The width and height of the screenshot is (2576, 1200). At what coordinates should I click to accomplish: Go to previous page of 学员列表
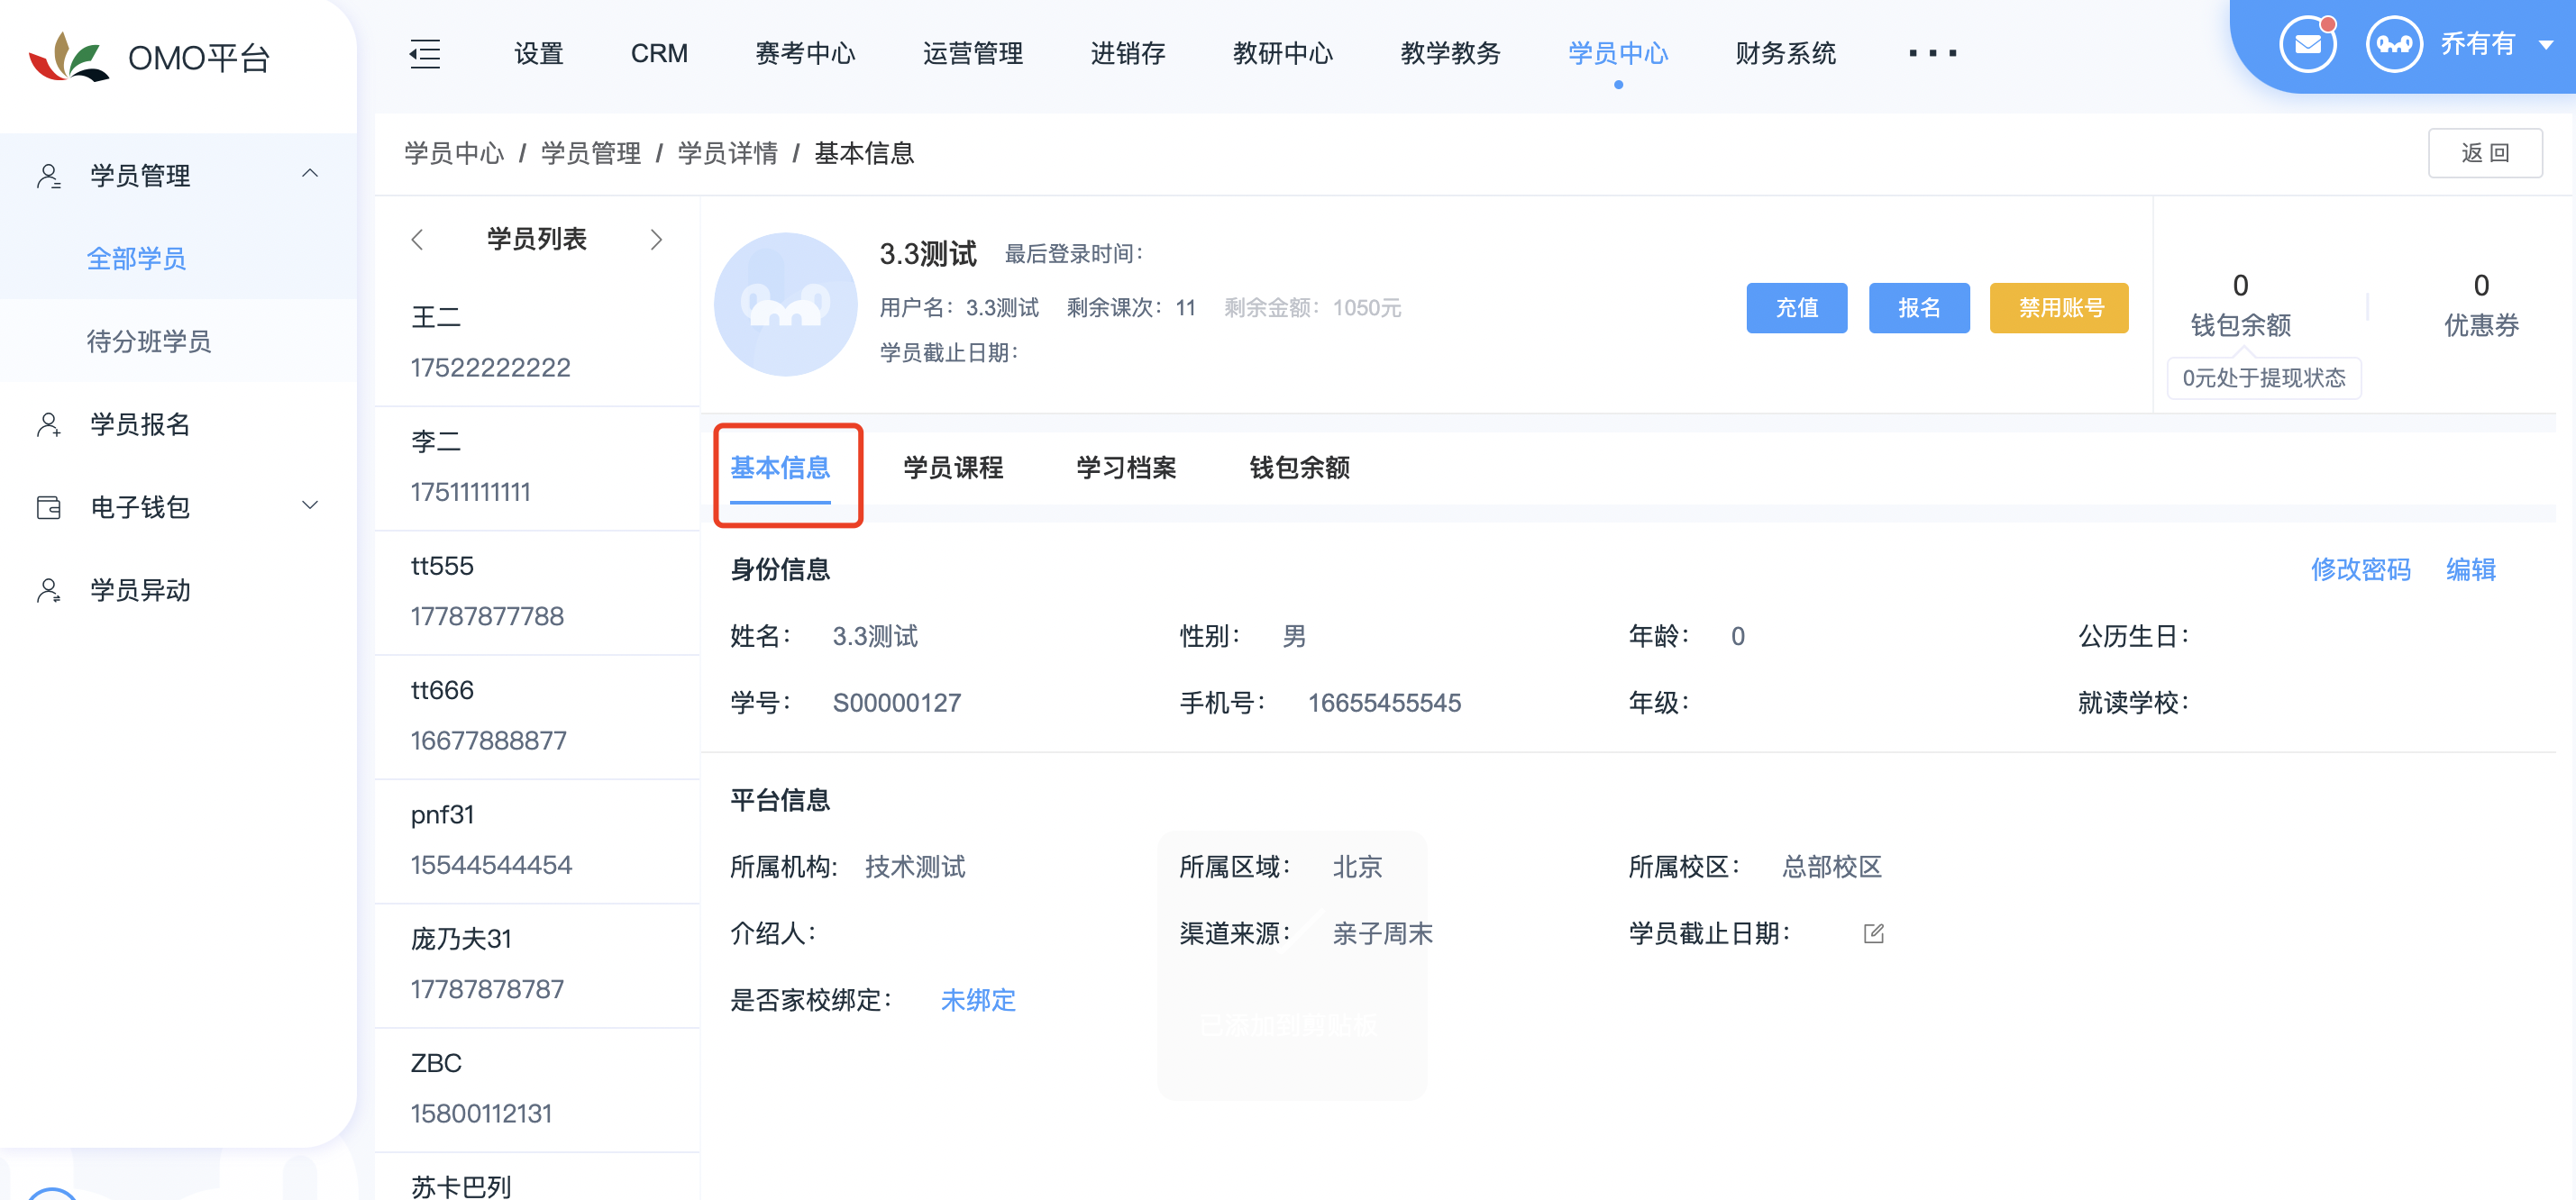click(x=418, y=240)
